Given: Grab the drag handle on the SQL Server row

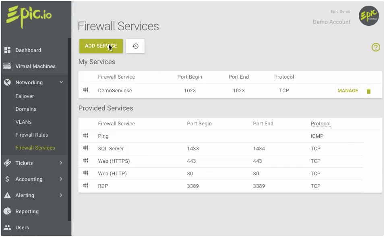Looking at the screenshot, I should 86,148.
